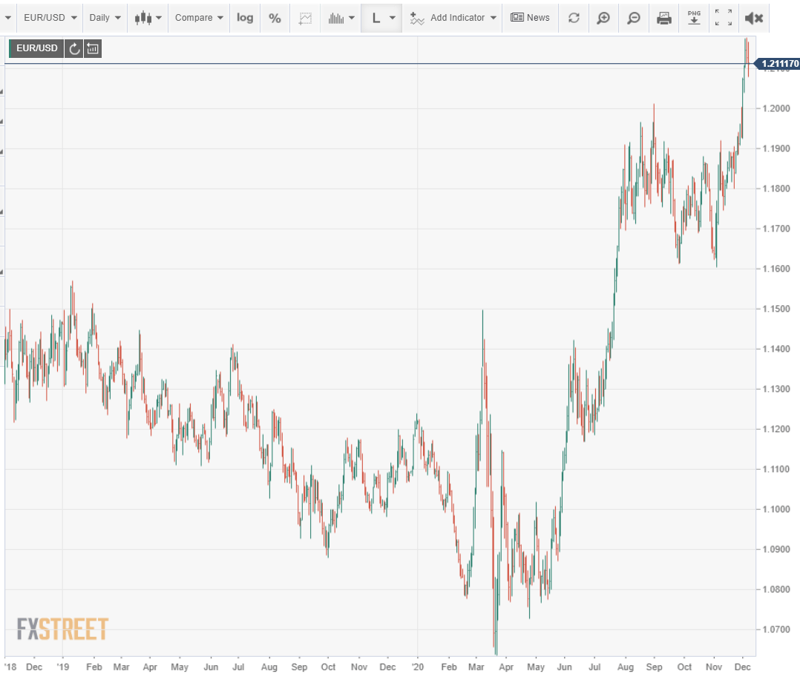Click the 1.1500 price axis label
This screenshot has width=800, height=674.
(x=776, y=309)
